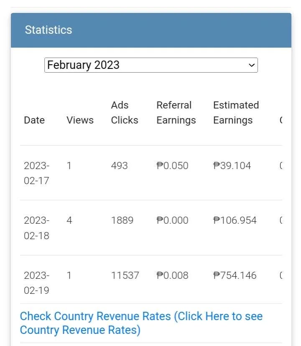Image resolution: width=301 pixels, height=346 pixels.
Task: Open the February 2023 month dropdown
Action: (151, 65)
